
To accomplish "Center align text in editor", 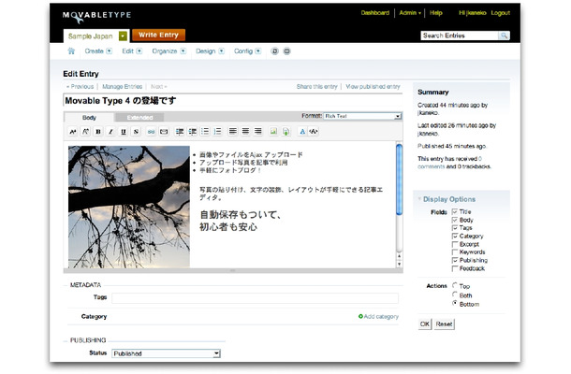I will click(x=245, y=131).
